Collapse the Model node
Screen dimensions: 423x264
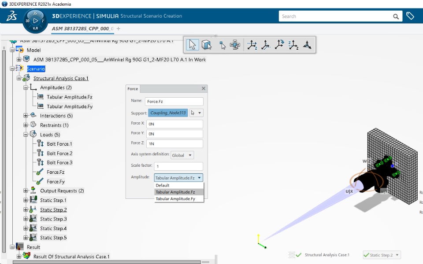12,50
